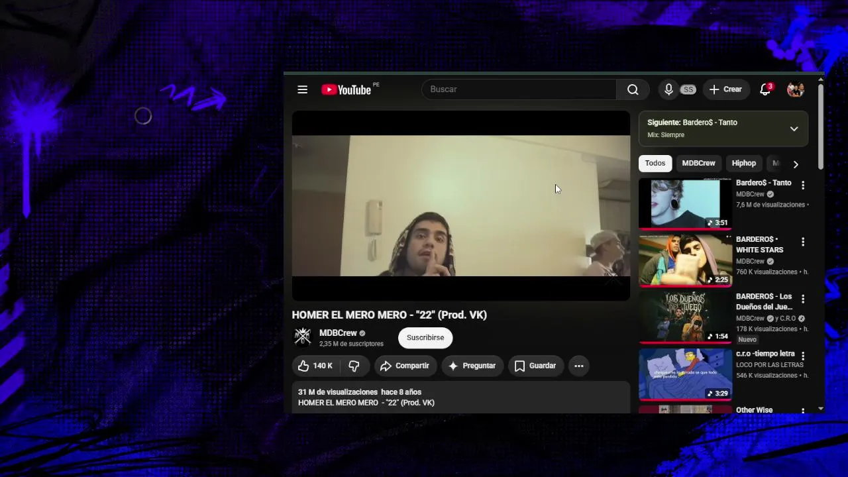Screen dimensions: 848x477
Task: Select the Hiphop filter chip
Action: tap(743, 163)
